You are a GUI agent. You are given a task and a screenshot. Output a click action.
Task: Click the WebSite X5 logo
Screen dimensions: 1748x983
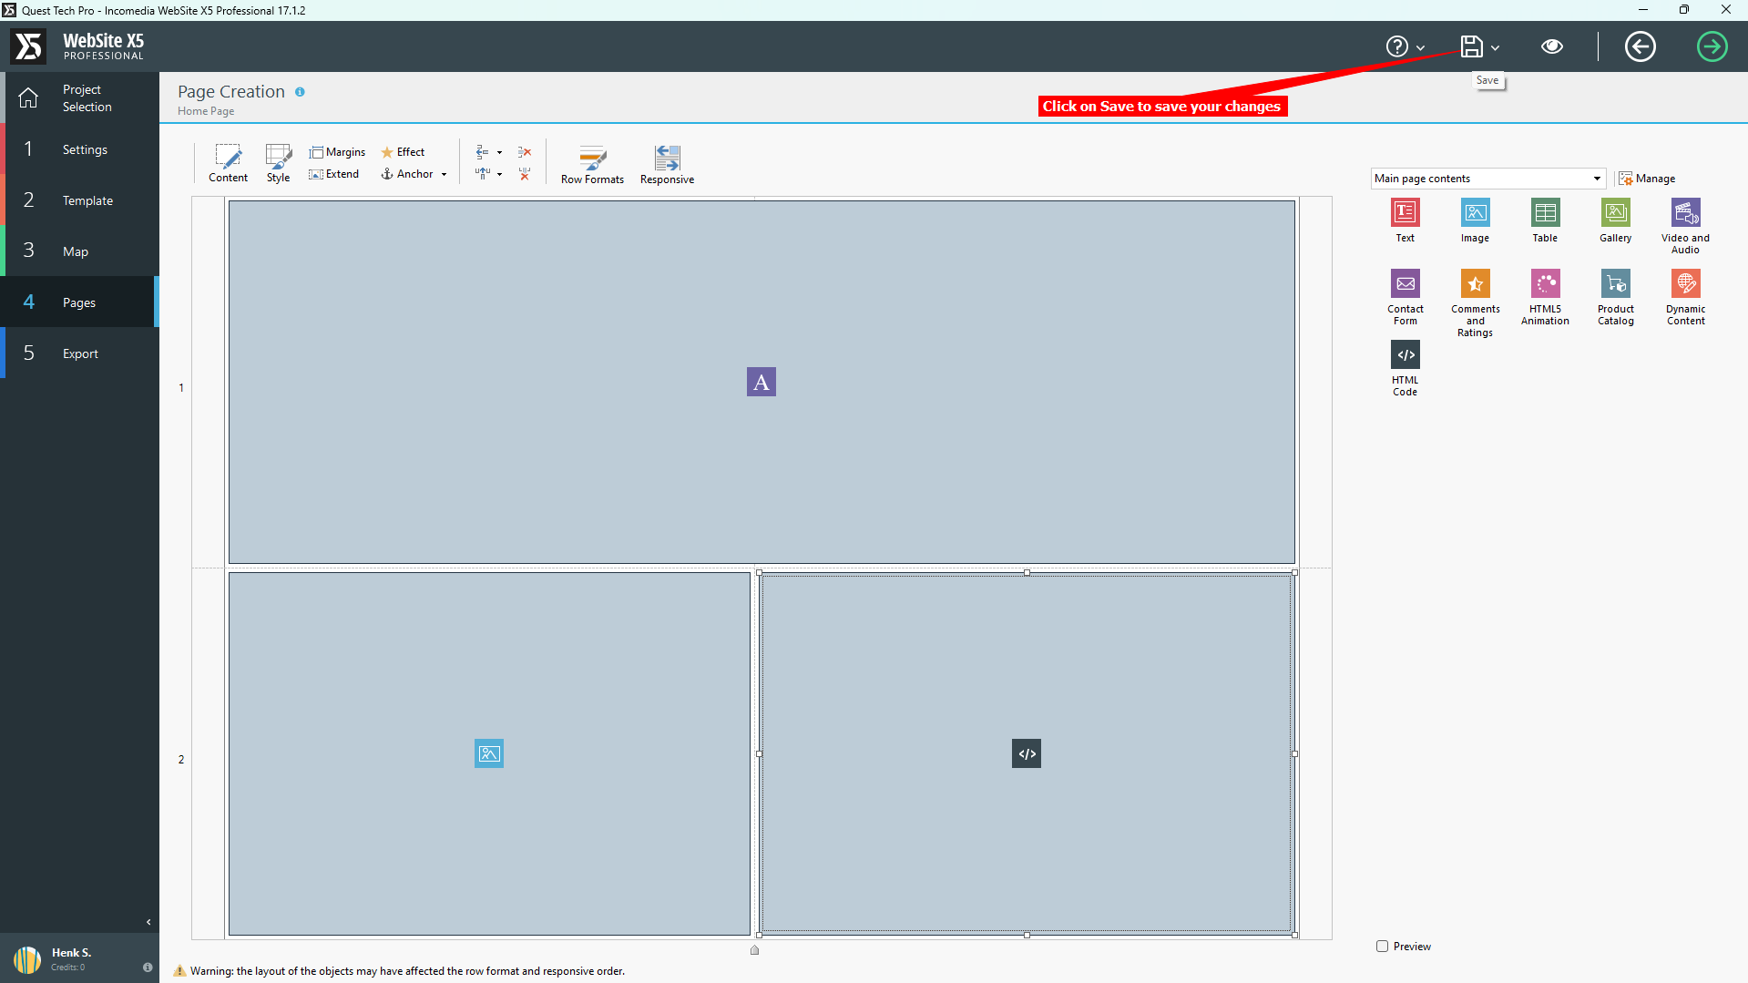(77, 46)
